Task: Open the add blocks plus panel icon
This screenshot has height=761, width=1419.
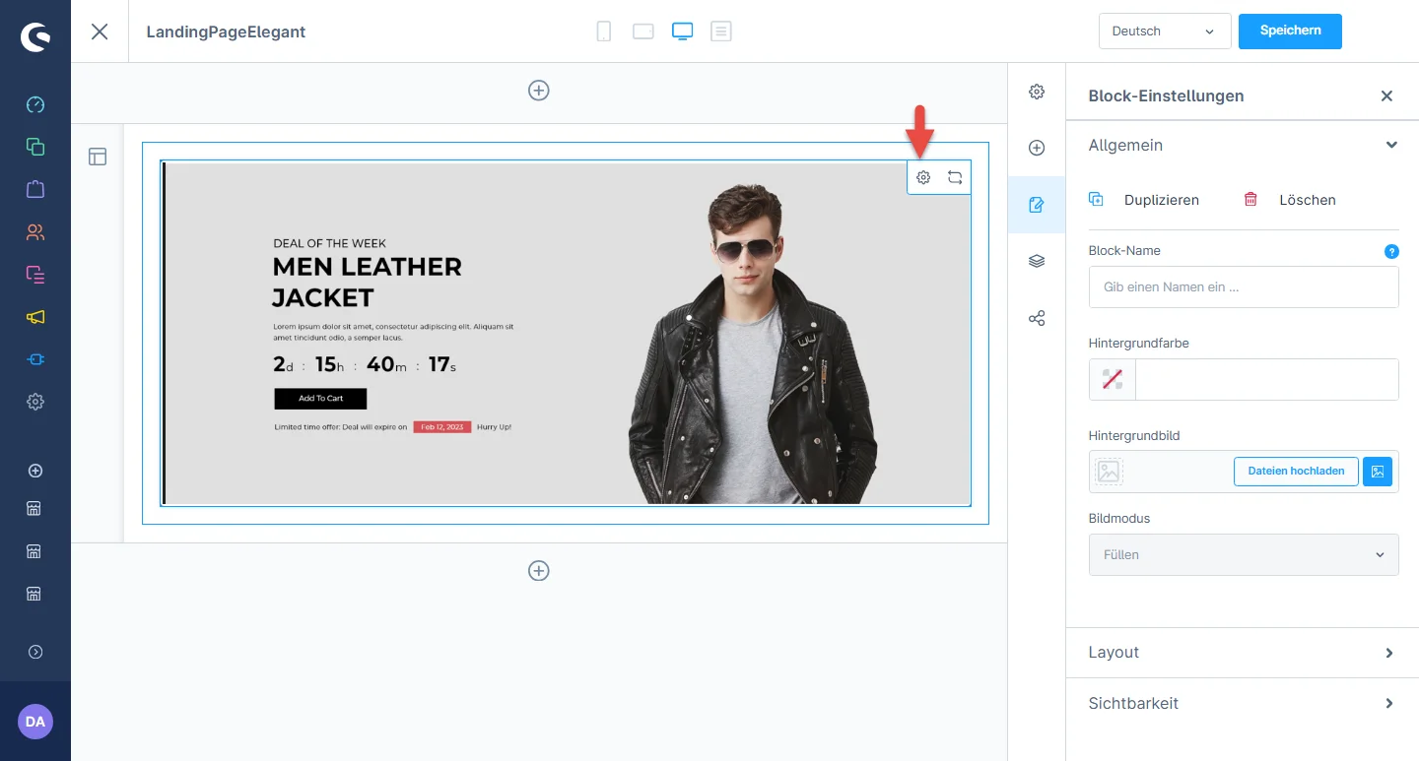Action: click(x=1037, y=148)
